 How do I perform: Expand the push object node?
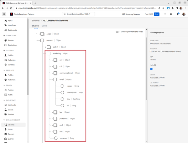[52, 125]
